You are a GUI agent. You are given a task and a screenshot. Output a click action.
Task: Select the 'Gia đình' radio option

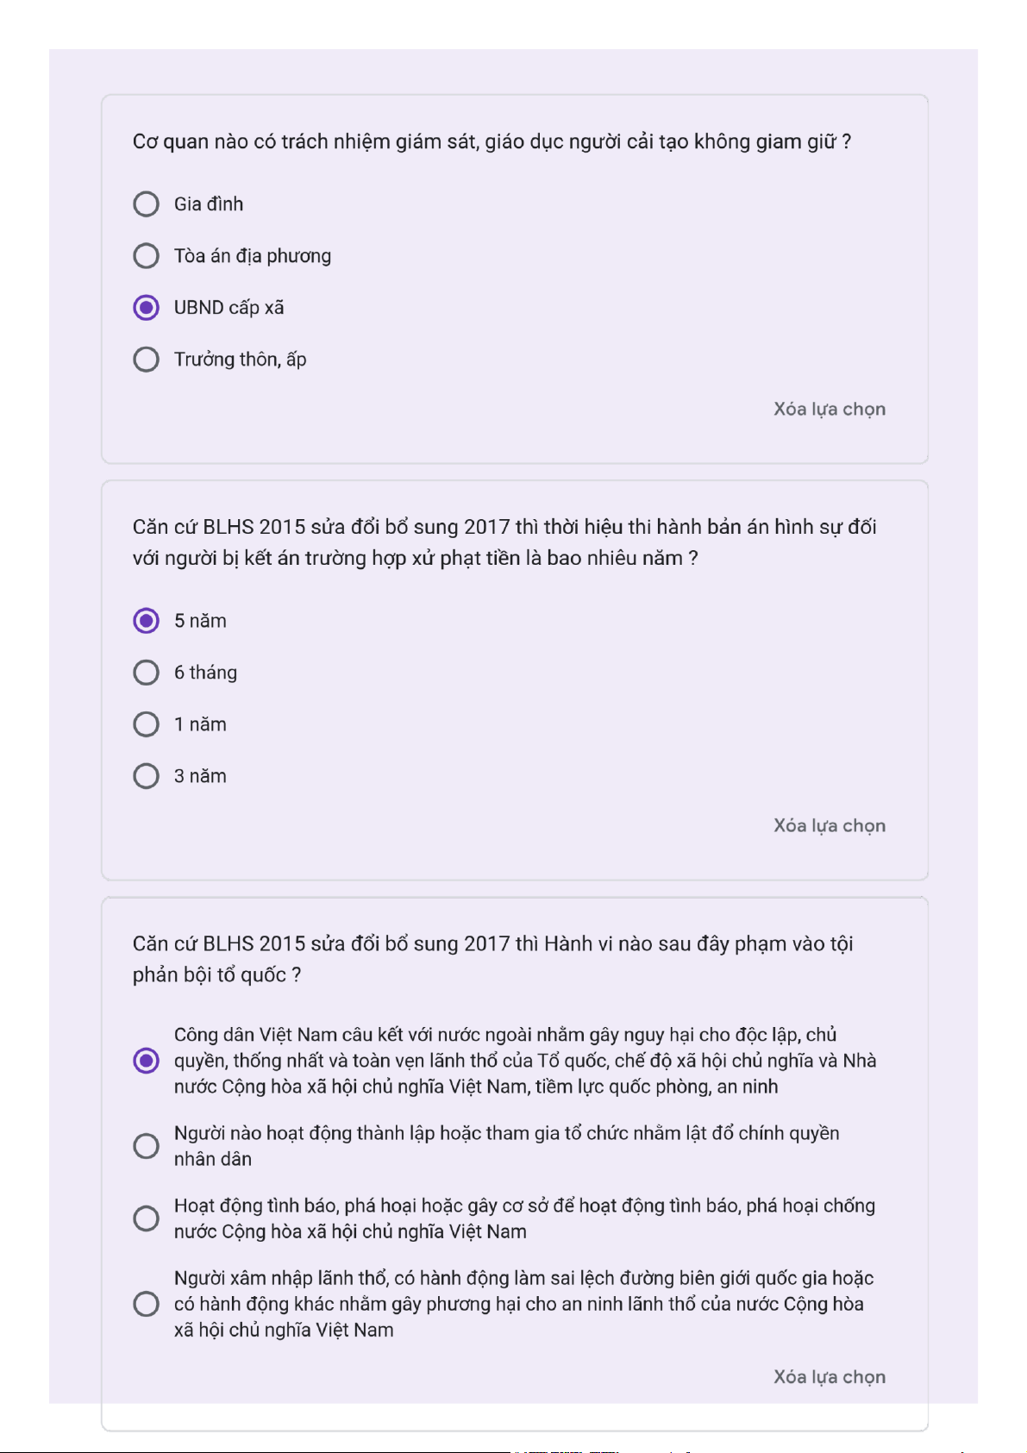(147, 204)
